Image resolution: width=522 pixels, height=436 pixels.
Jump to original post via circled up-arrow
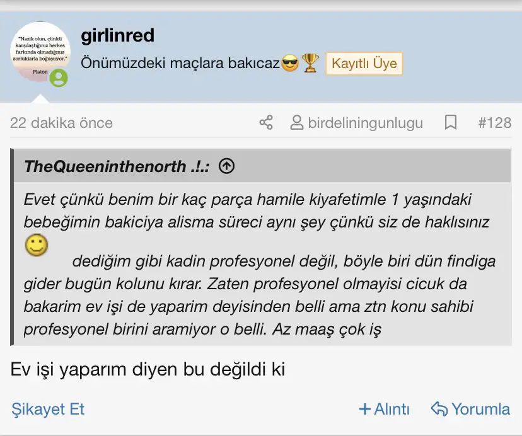(x=226, y=166)
